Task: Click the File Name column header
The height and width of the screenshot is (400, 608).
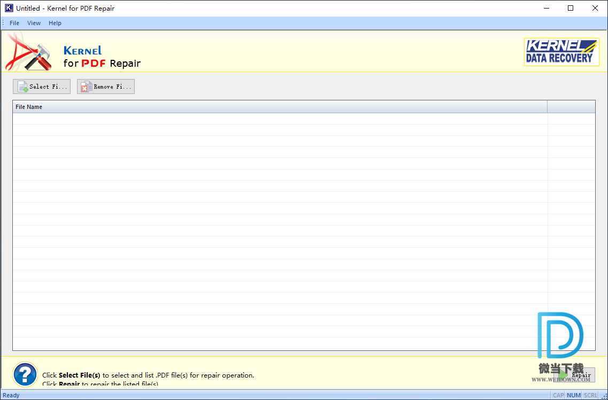Action: point(280,107)
